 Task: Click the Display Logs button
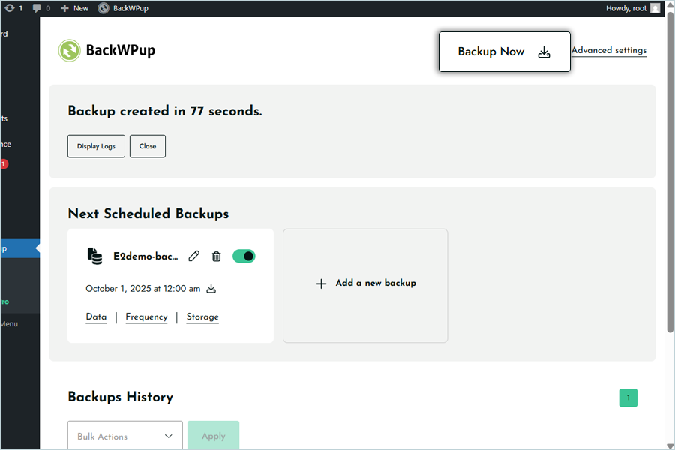[96, 146]
